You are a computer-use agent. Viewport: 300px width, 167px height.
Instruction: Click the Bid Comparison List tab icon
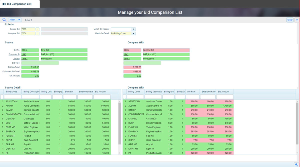click(x=4, y=4)
